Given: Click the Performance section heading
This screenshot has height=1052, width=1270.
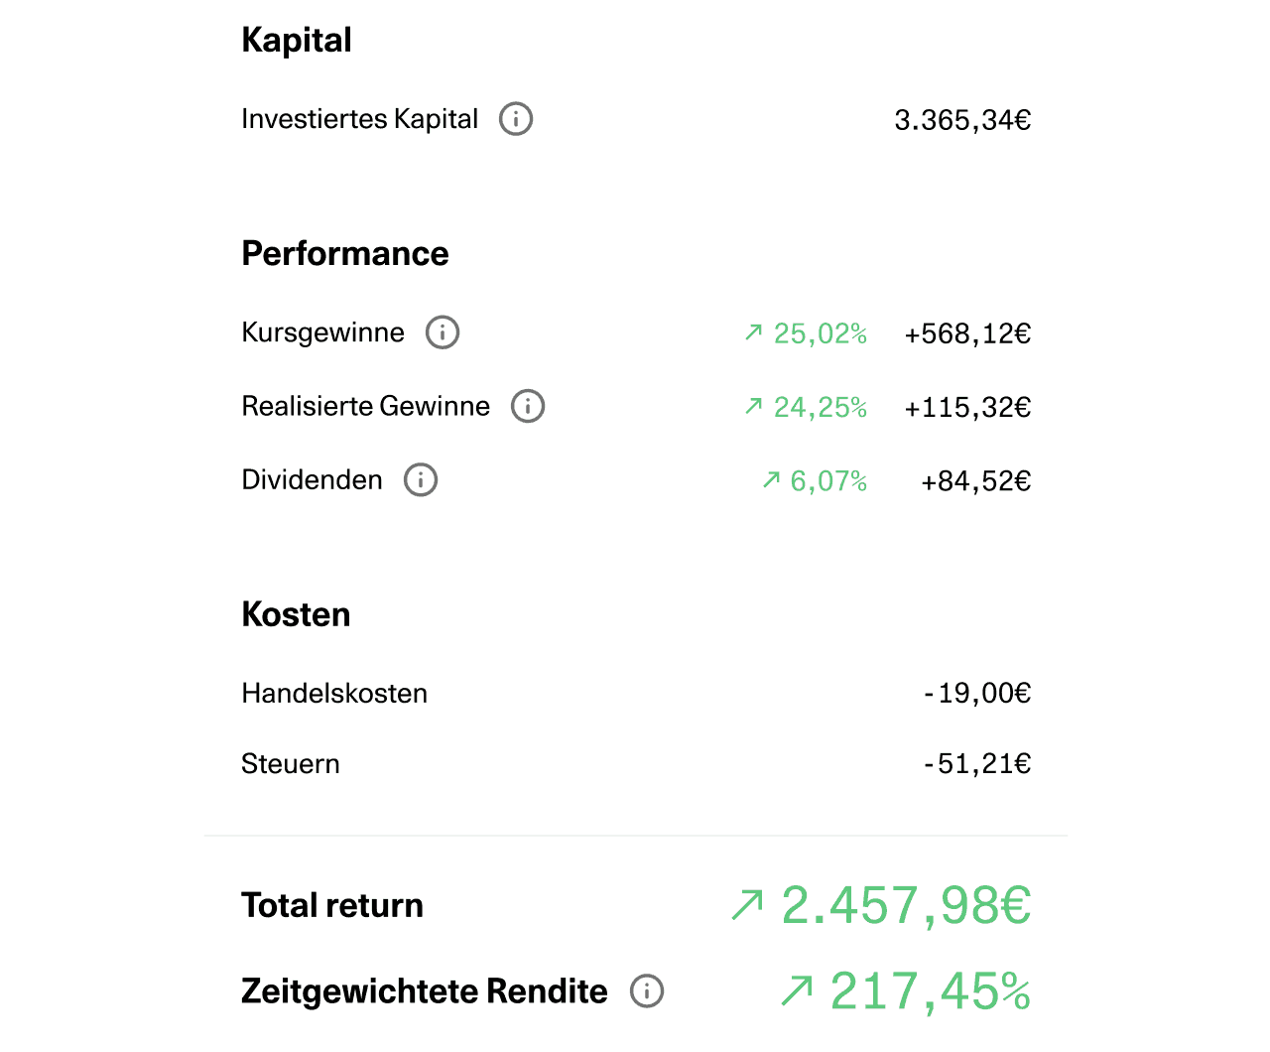Looking at the screenshot, I should (345, 253).
